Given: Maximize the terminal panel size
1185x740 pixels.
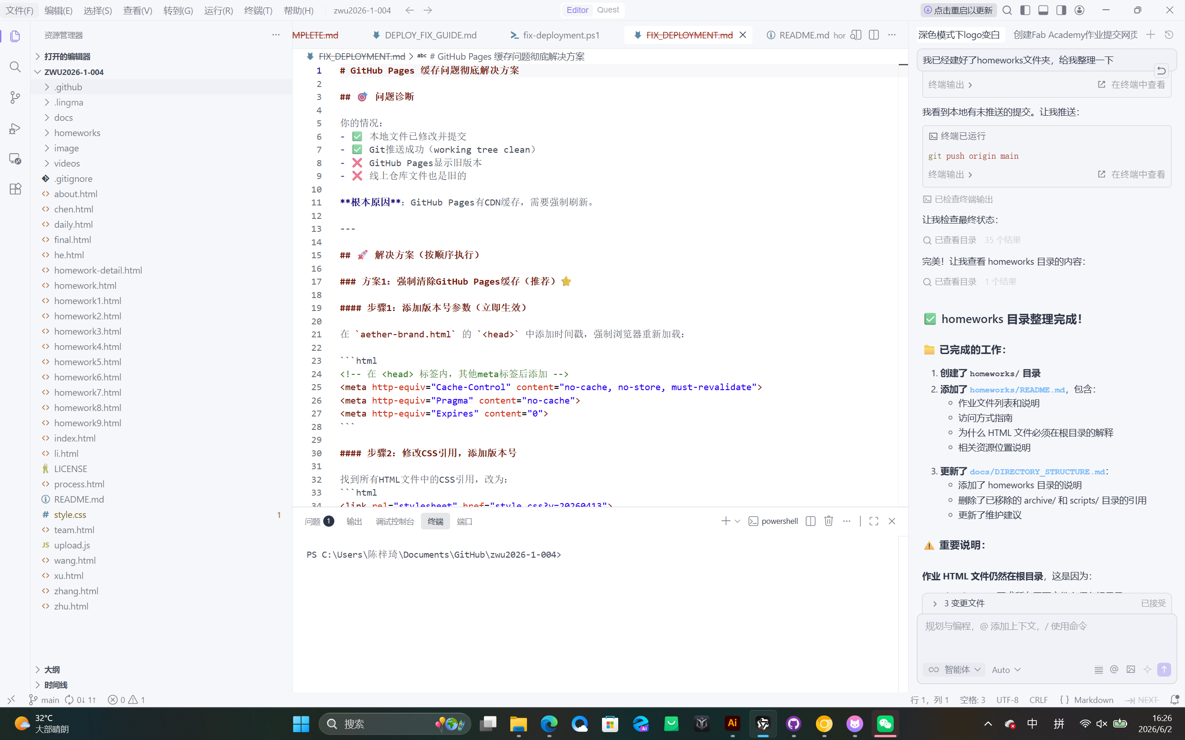Looking at the screenshot, I should pos(873,521).
